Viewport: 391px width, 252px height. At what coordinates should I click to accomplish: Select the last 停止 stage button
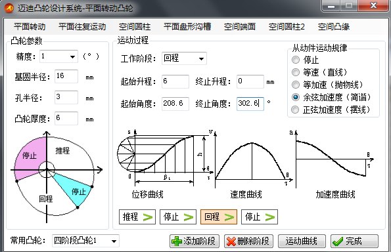[x=260, y=217]
